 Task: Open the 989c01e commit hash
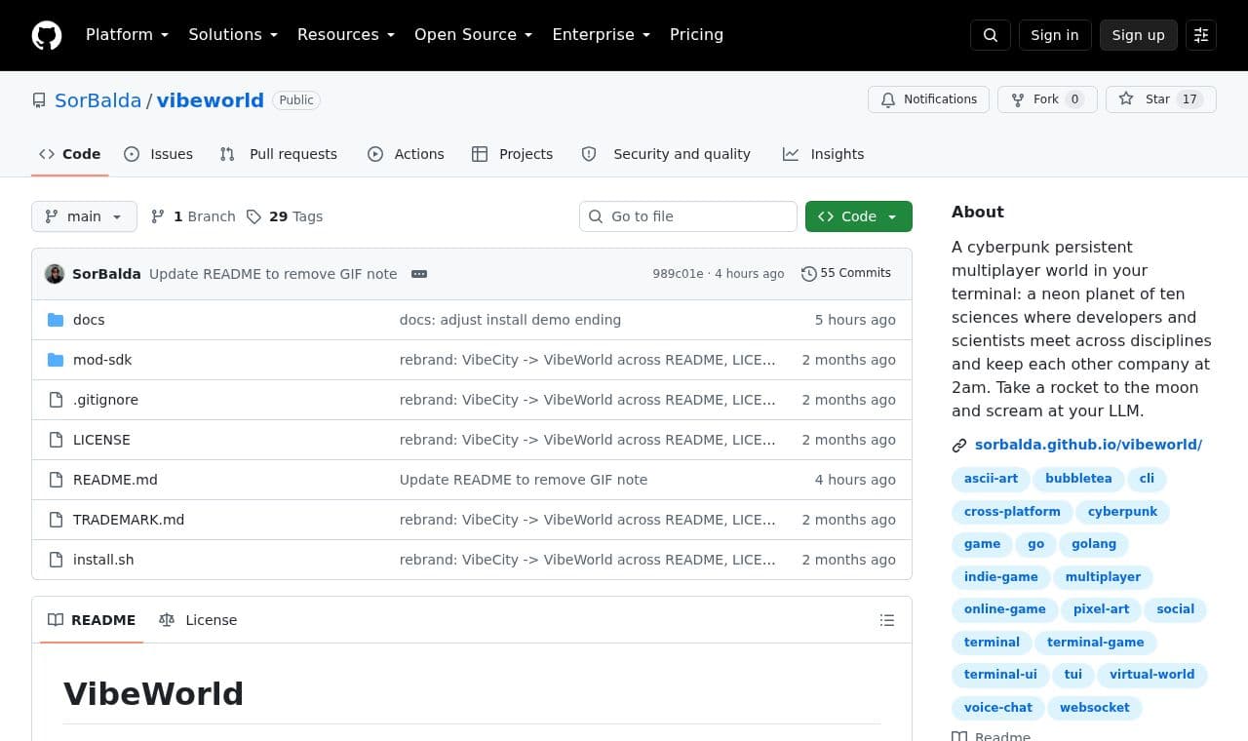678,274
